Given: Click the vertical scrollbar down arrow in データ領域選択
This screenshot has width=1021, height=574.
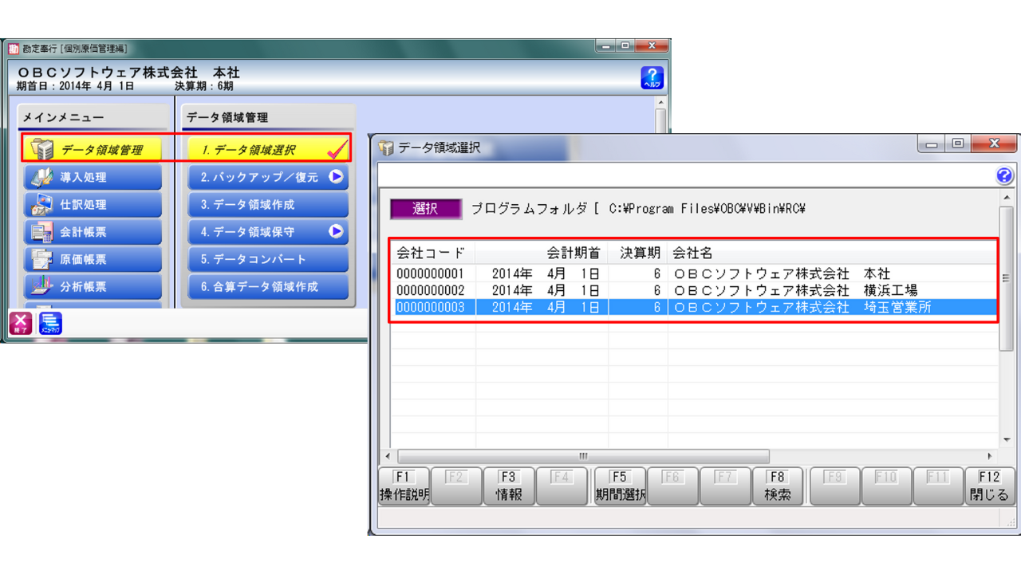Looking at the screenshot, I should (1007, 440).
